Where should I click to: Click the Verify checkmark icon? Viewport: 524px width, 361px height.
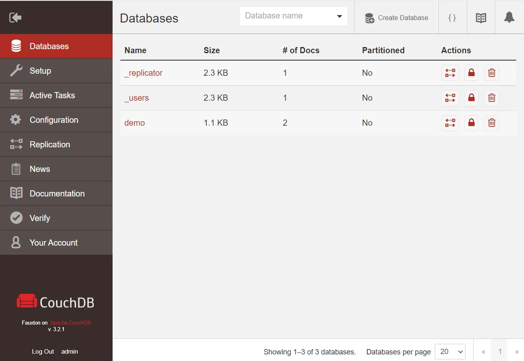(16, 218)
